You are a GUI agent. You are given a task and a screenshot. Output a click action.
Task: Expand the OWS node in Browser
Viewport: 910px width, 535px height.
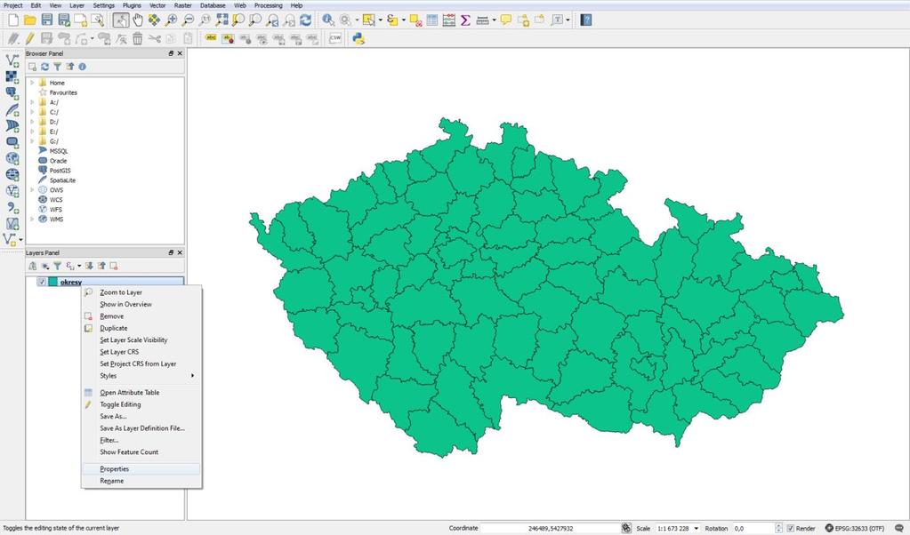(x=32, y=189)
